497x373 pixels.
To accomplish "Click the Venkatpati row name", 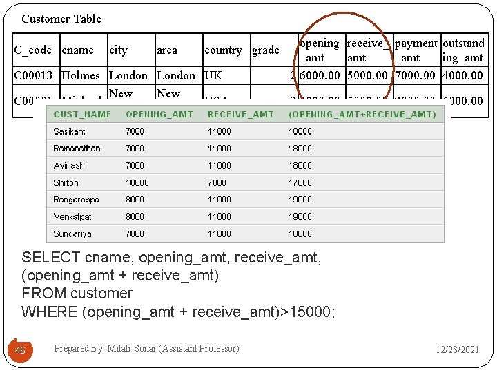I will tap(73, 217).
